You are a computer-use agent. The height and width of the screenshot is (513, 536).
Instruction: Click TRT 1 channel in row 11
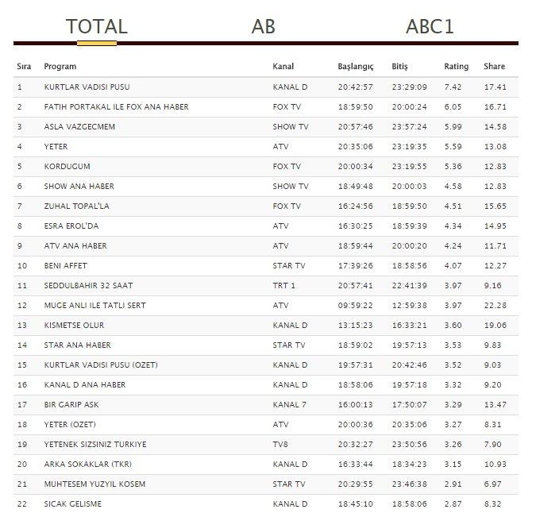284,285
